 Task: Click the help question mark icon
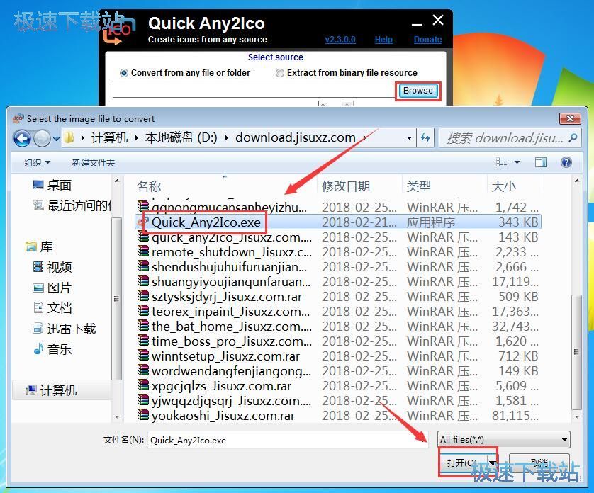coord(566,162)
